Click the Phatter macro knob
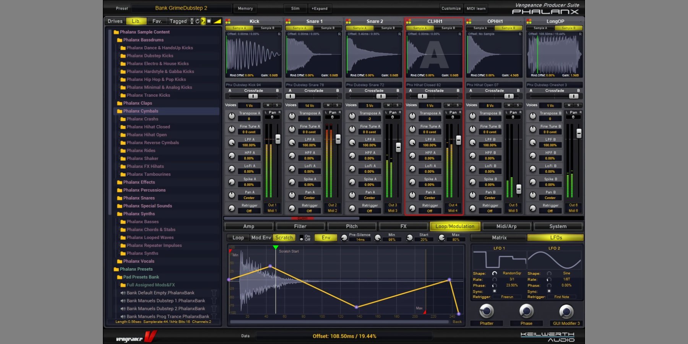Viewport: 688px width, 344px height. 487,311
